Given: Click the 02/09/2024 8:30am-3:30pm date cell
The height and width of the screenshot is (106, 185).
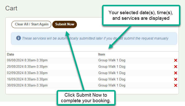Looking at the screenshot, I should point(27,73).
